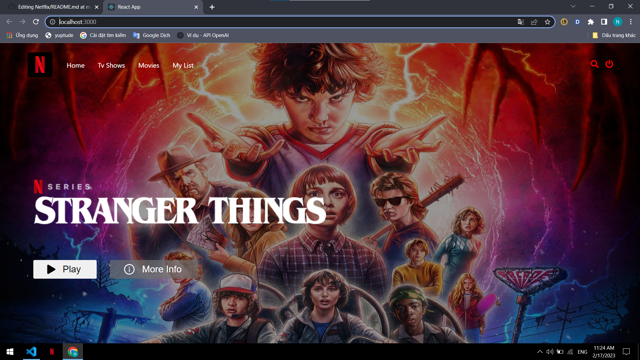Viewport: 640px width, 360px height.
Task: Switch to the Editing Netflix/README.md tab
Action: pos(53,7)
